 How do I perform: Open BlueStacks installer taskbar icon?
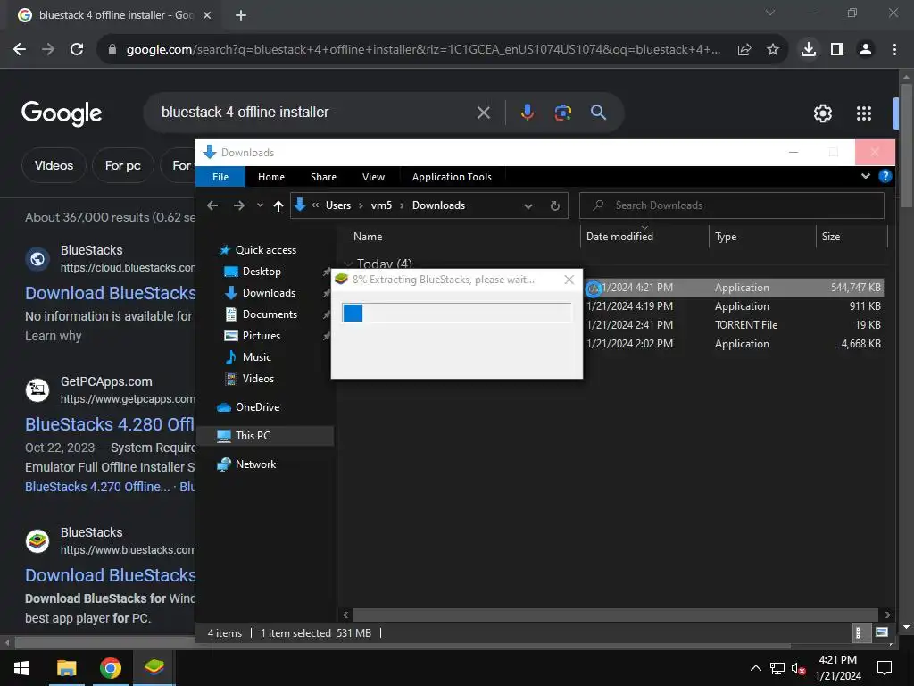tap(154, 668)
